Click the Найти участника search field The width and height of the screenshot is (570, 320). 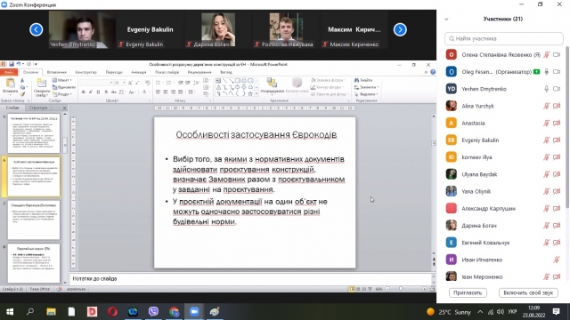click(x=504, y=38)
